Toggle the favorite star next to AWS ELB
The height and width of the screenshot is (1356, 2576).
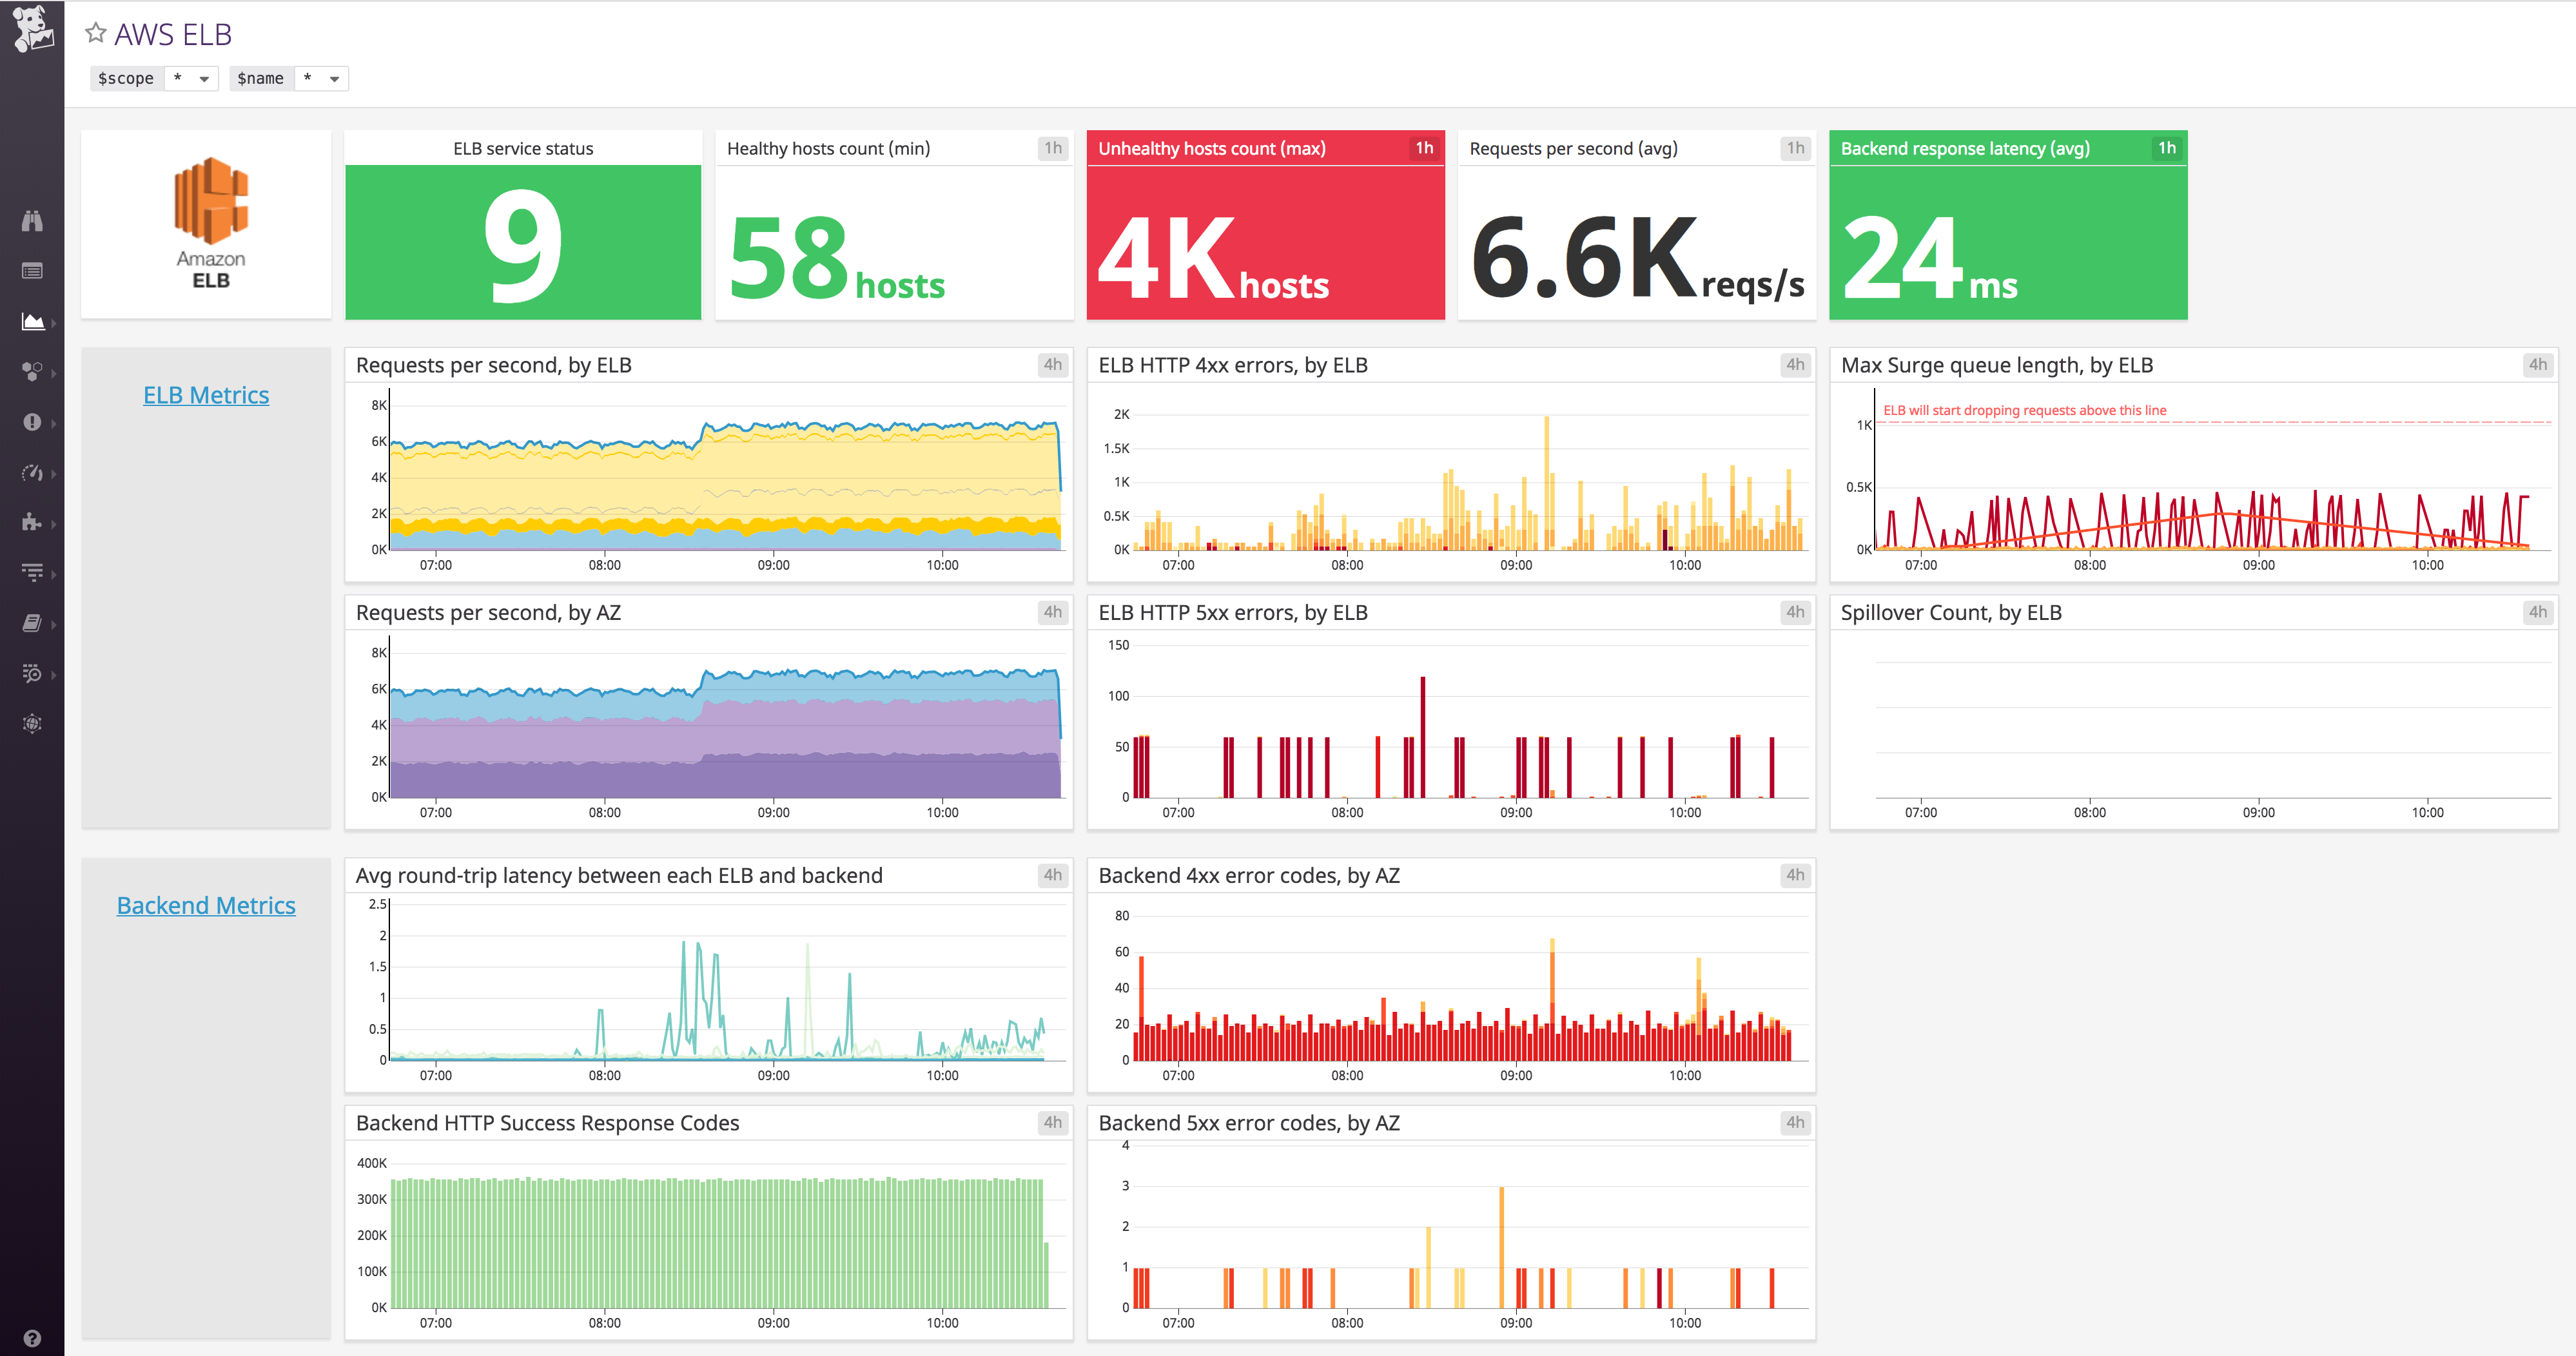[x=96, y=32]
